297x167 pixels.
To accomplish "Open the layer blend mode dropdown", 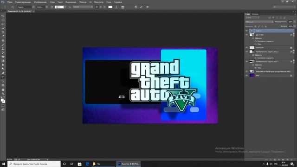I will [x=259, y=22].
